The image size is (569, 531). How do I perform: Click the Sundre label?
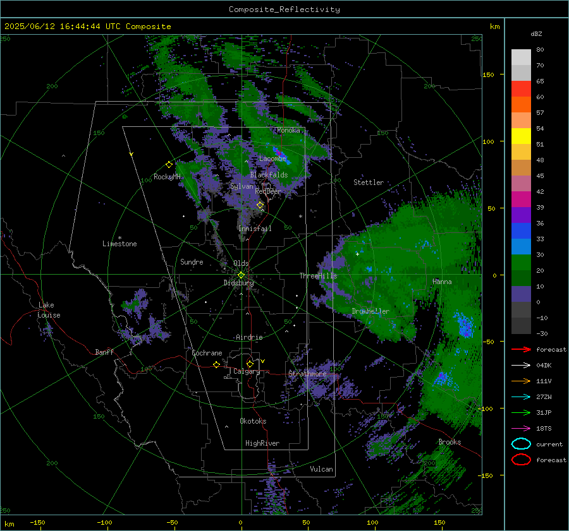192,262
